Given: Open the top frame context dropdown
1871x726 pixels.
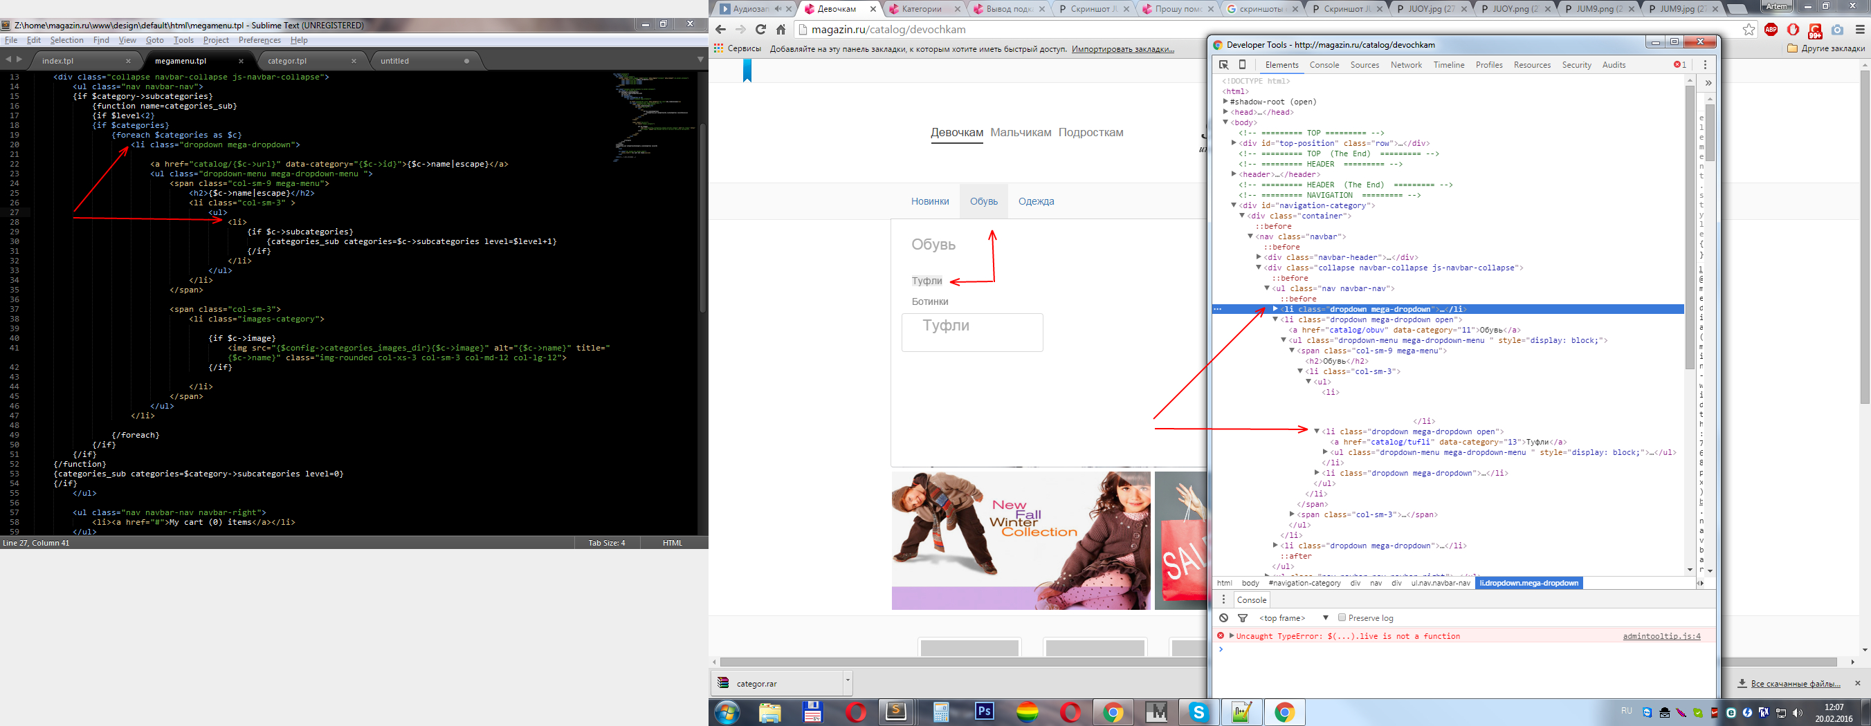Looking at the screenshot, I should pyautogui.click(x=1293, y=618).
